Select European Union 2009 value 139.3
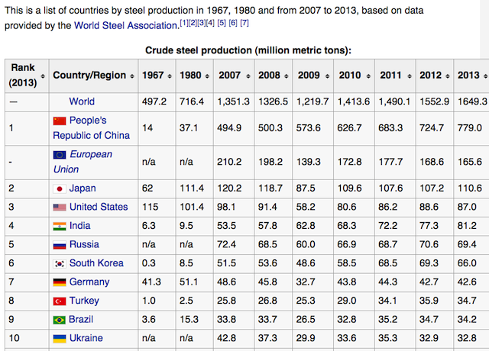Screen dimensions: 489x351 tap(309, 162)
